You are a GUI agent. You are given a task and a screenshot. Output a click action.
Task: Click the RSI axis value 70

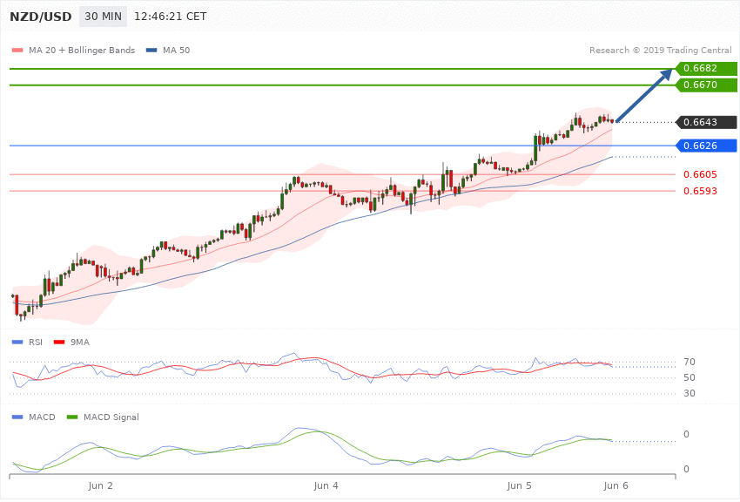(x=689, y=363)
